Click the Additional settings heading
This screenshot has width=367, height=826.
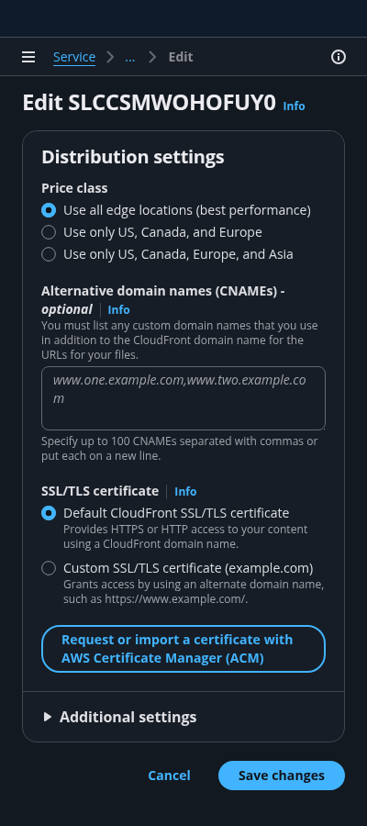pos(128,717)
